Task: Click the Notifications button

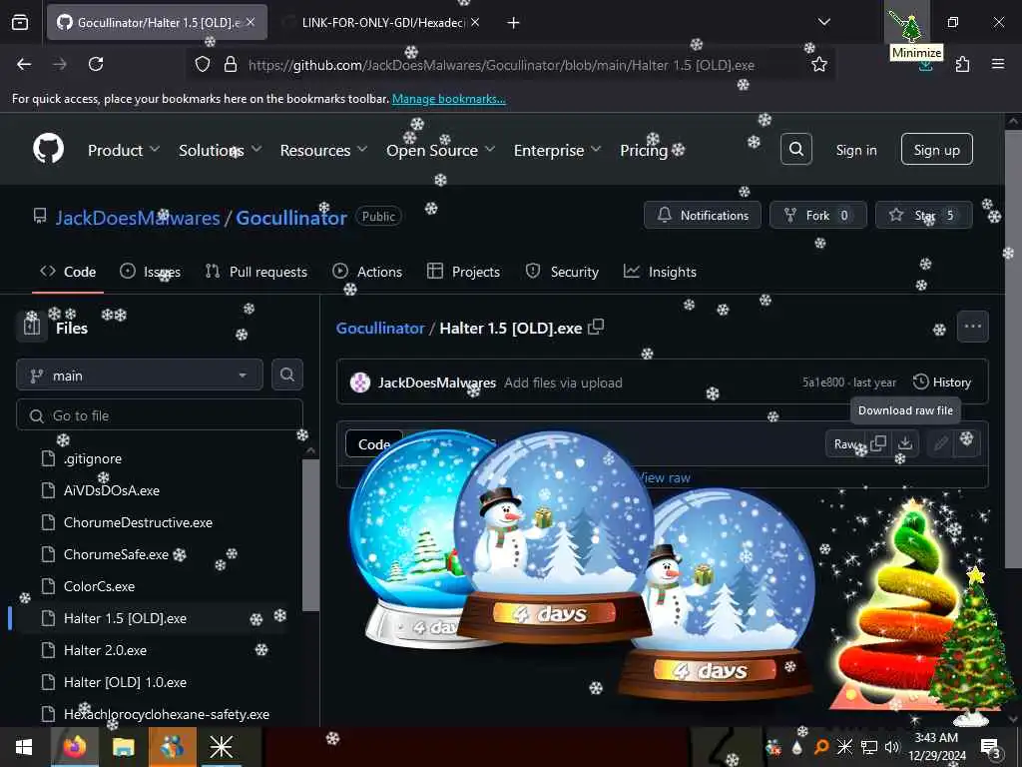Action: [702, 216]
